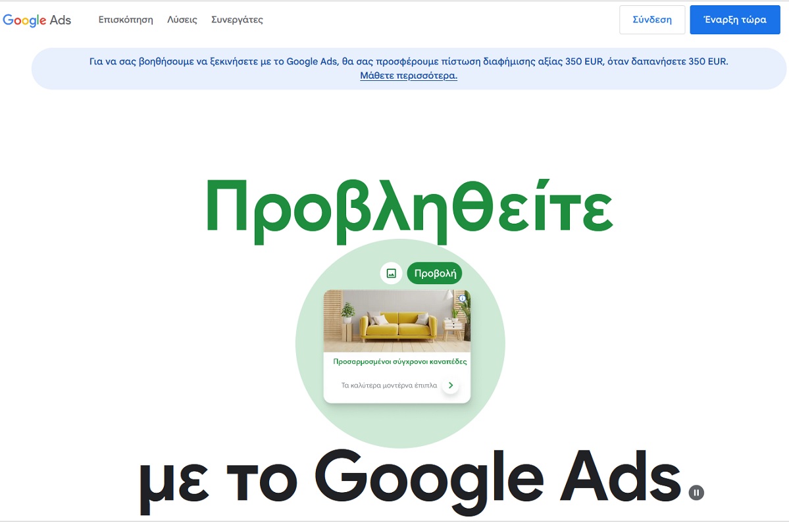The image size is (789, 523).
Task: Click the 350 EUR promo banner text
Action: coord(409,62)
